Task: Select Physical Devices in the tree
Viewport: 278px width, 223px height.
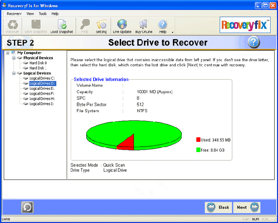Action: click(38, 58)
